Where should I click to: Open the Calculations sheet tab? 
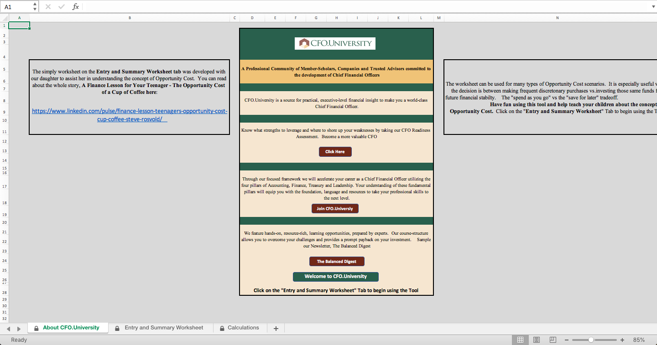tap(239, 328)
